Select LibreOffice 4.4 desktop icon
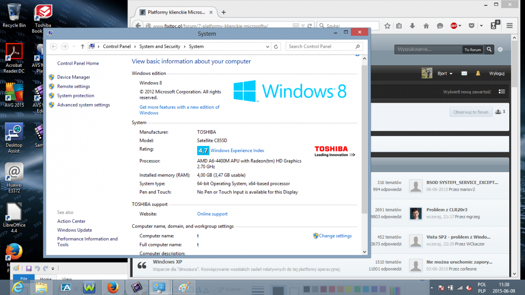Viewport: 525px width, 295px height. tap(14, 218)
